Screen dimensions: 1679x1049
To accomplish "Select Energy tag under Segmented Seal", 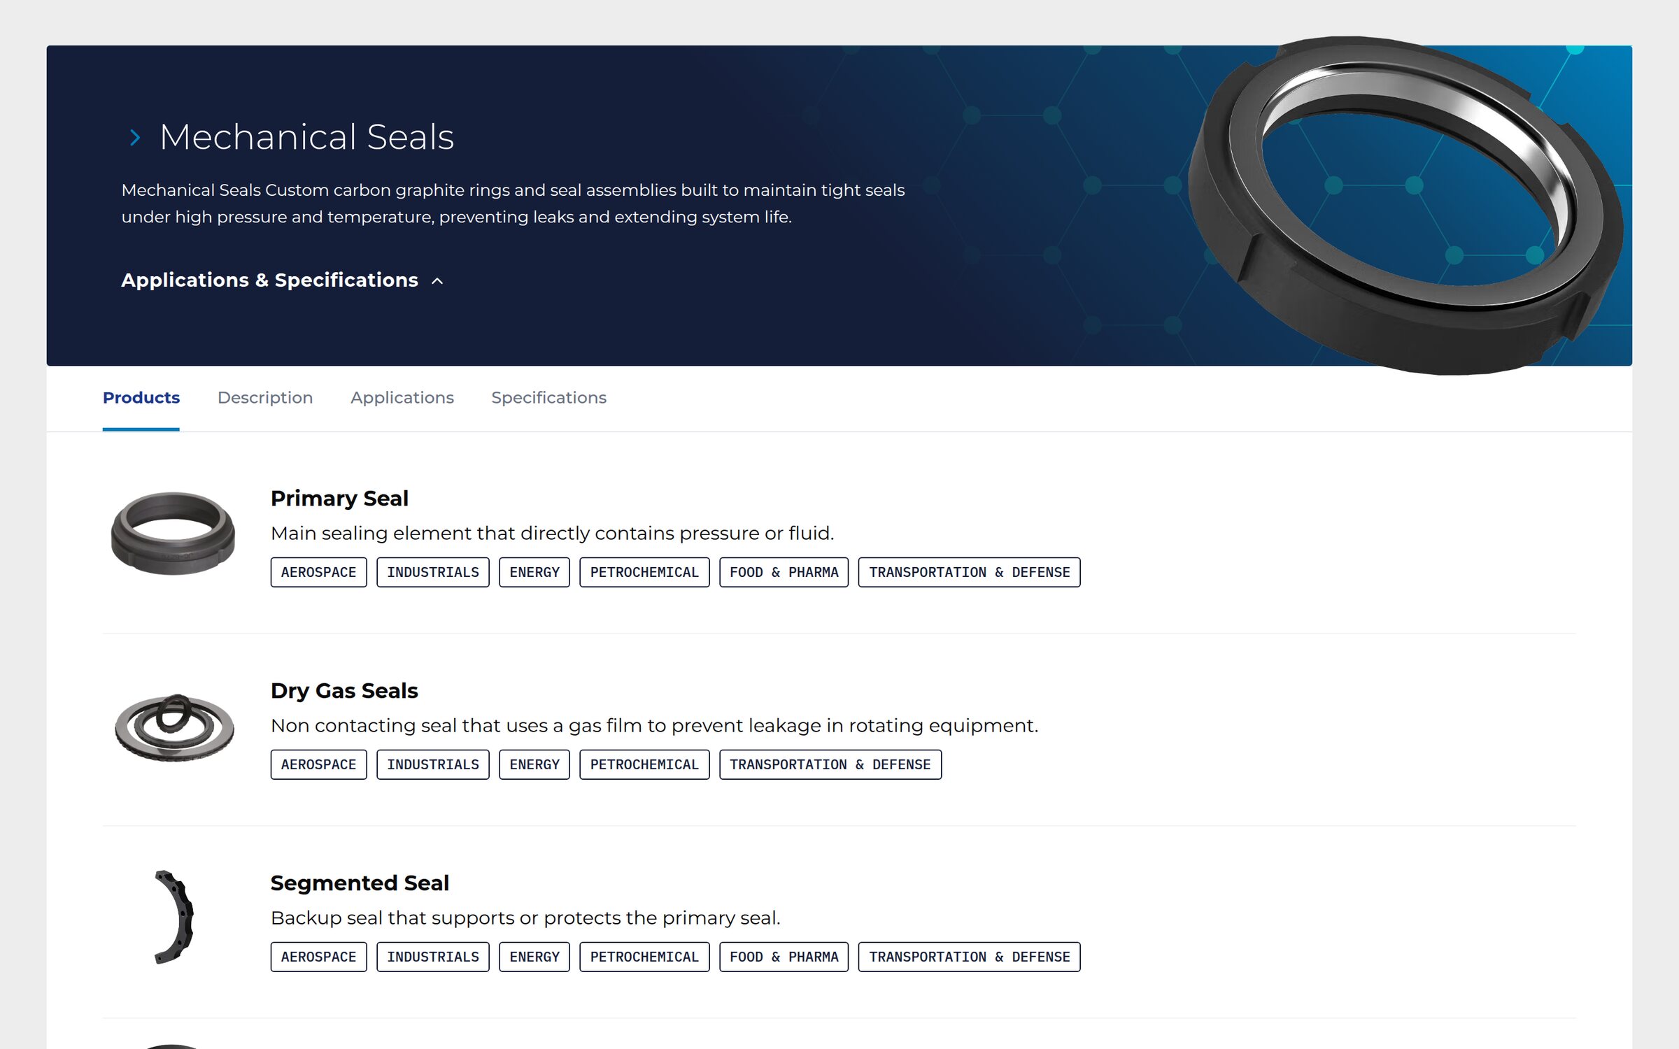I will pyautogui.click(x=534, y=957).
